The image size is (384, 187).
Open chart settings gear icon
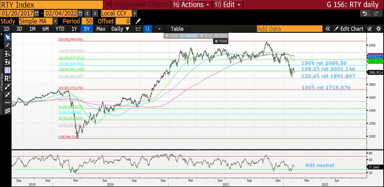379,29
